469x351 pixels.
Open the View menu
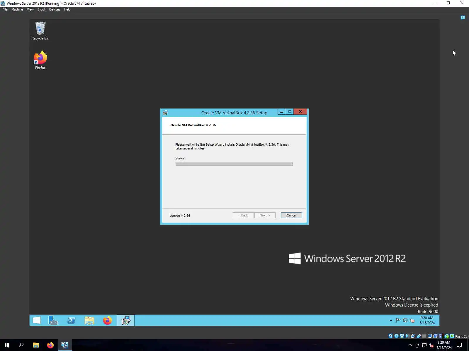point(30,9)
